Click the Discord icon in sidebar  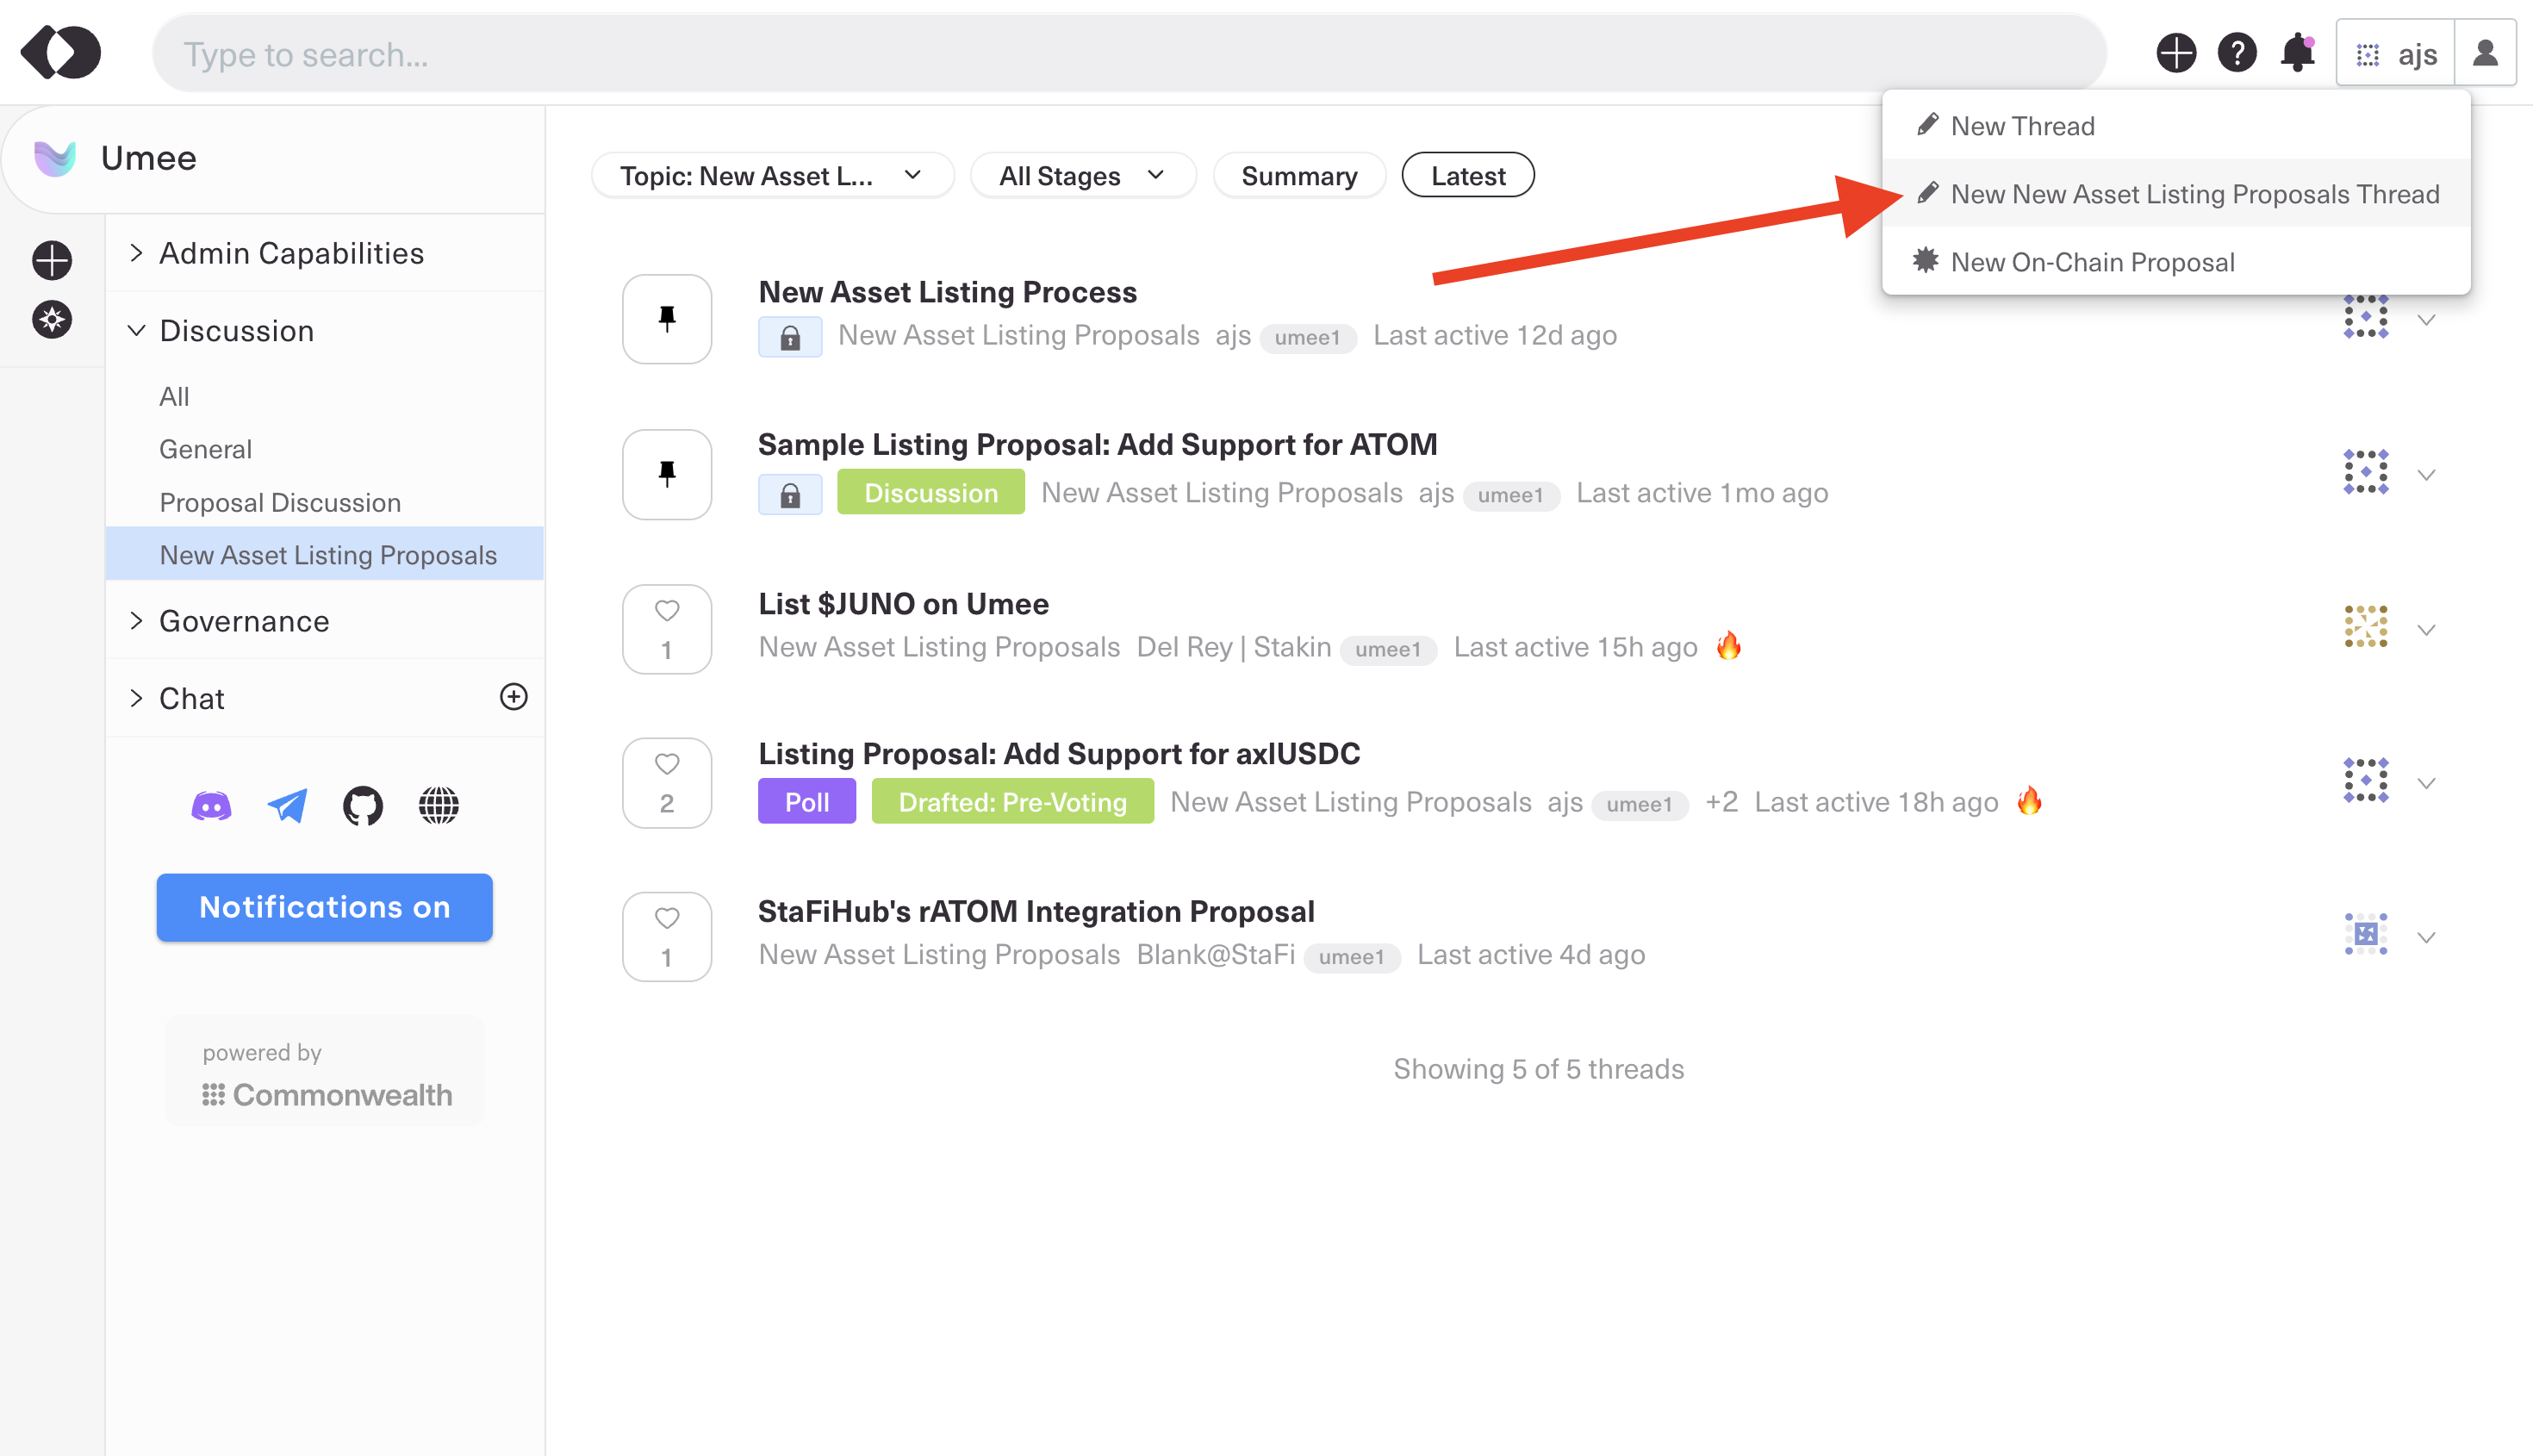tap(211, 805)
